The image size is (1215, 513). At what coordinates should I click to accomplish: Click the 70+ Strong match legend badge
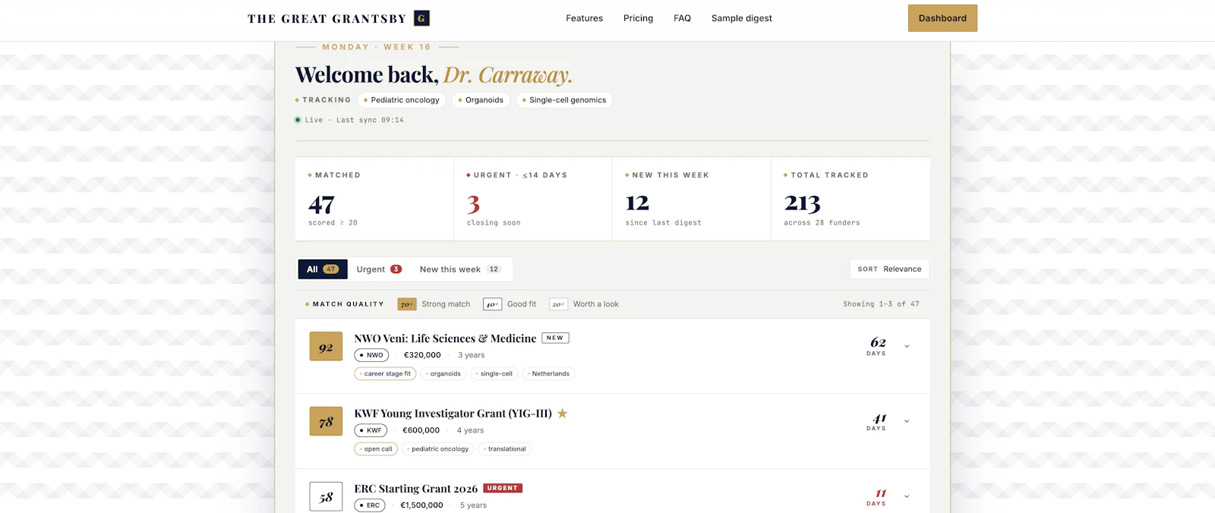(407, 304)
